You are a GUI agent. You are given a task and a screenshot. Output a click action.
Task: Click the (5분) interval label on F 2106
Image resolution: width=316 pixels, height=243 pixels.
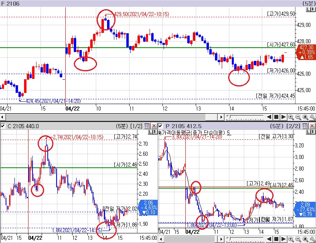308,4
